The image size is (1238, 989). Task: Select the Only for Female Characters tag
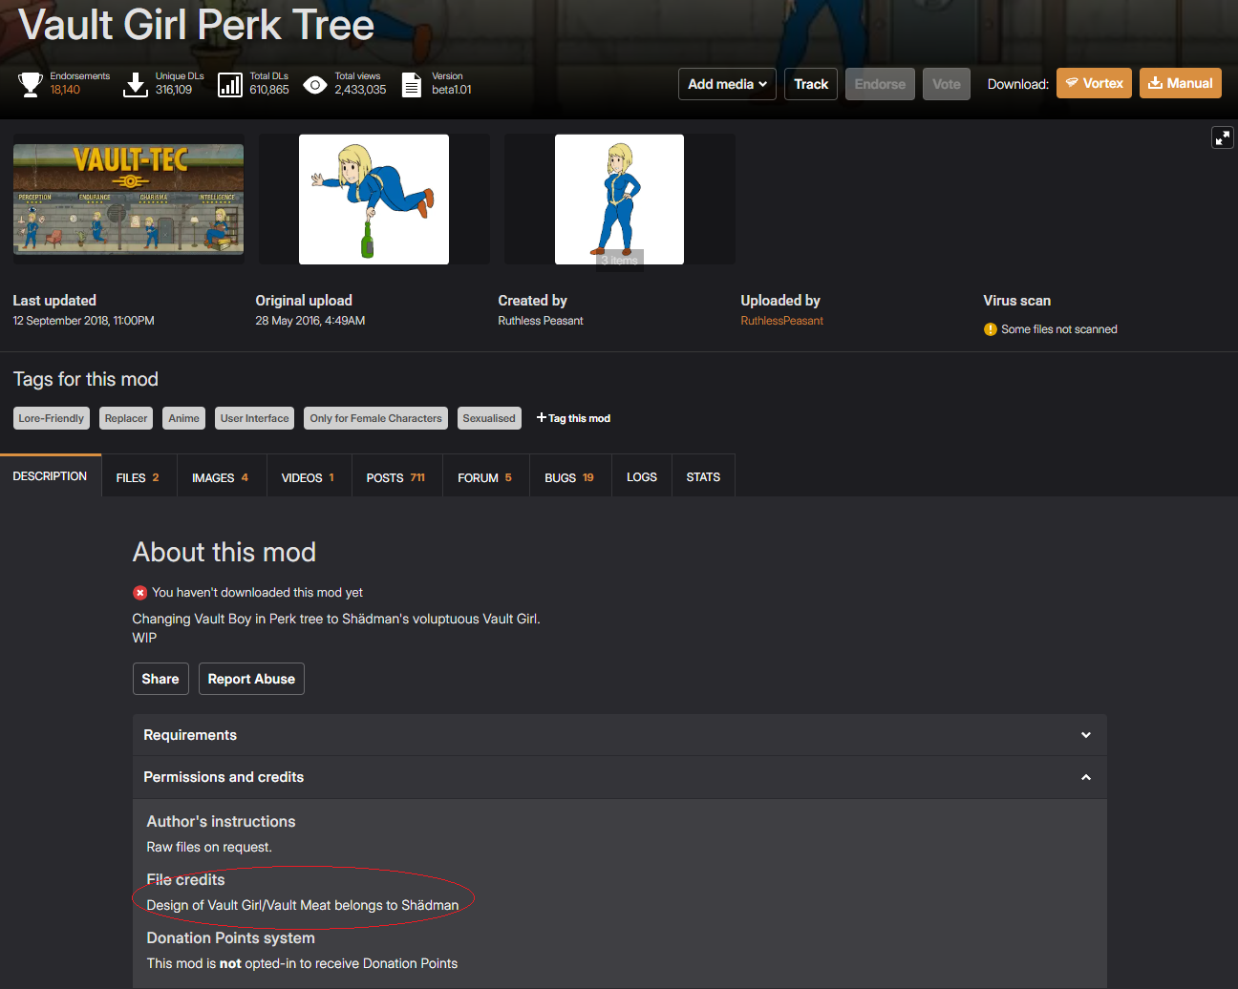click(375, 418)
